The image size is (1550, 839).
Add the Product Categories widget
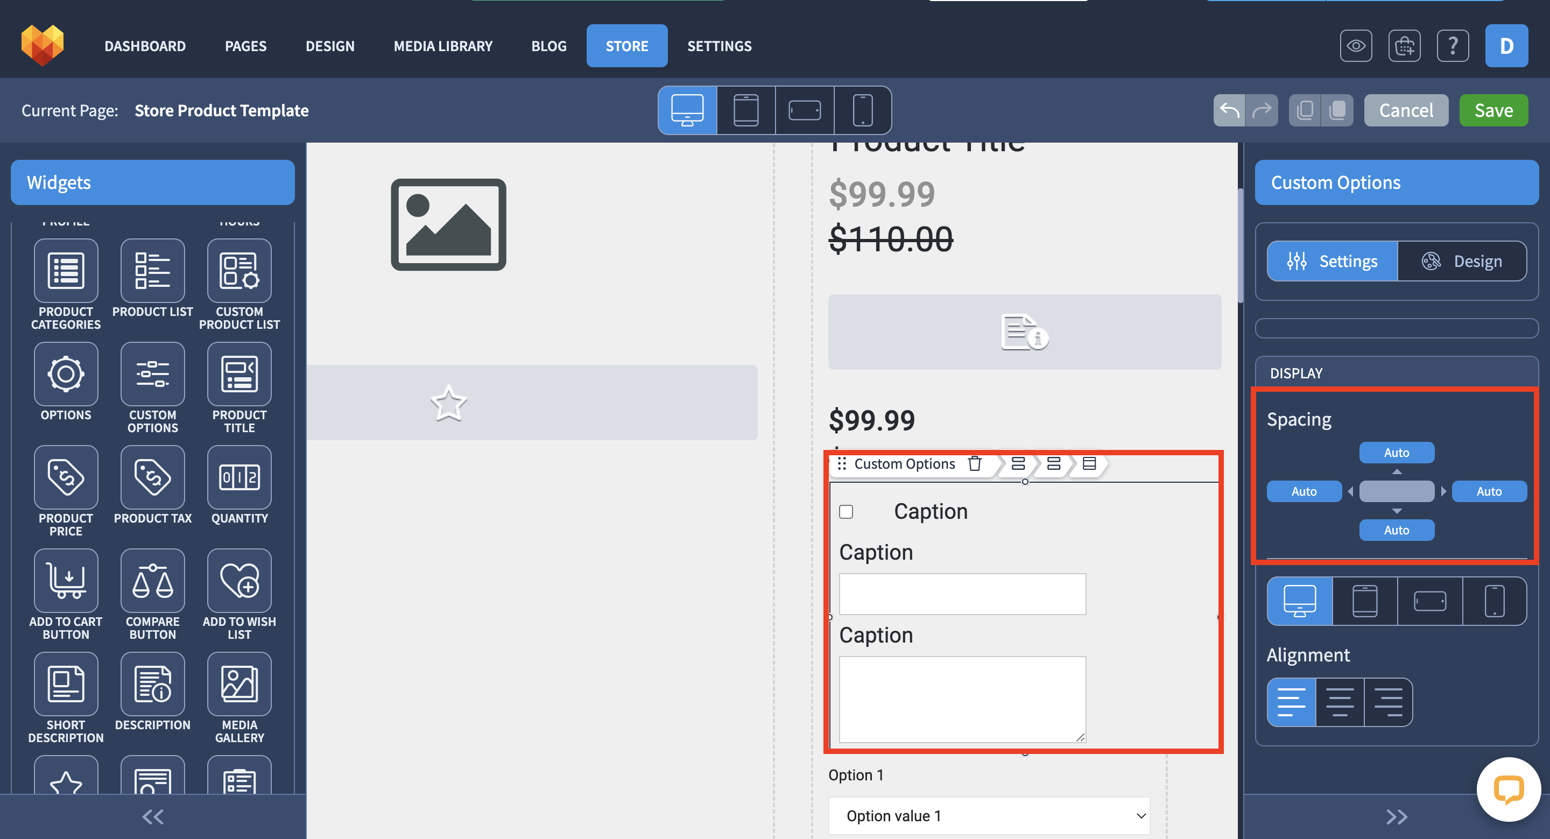(66, 271)
